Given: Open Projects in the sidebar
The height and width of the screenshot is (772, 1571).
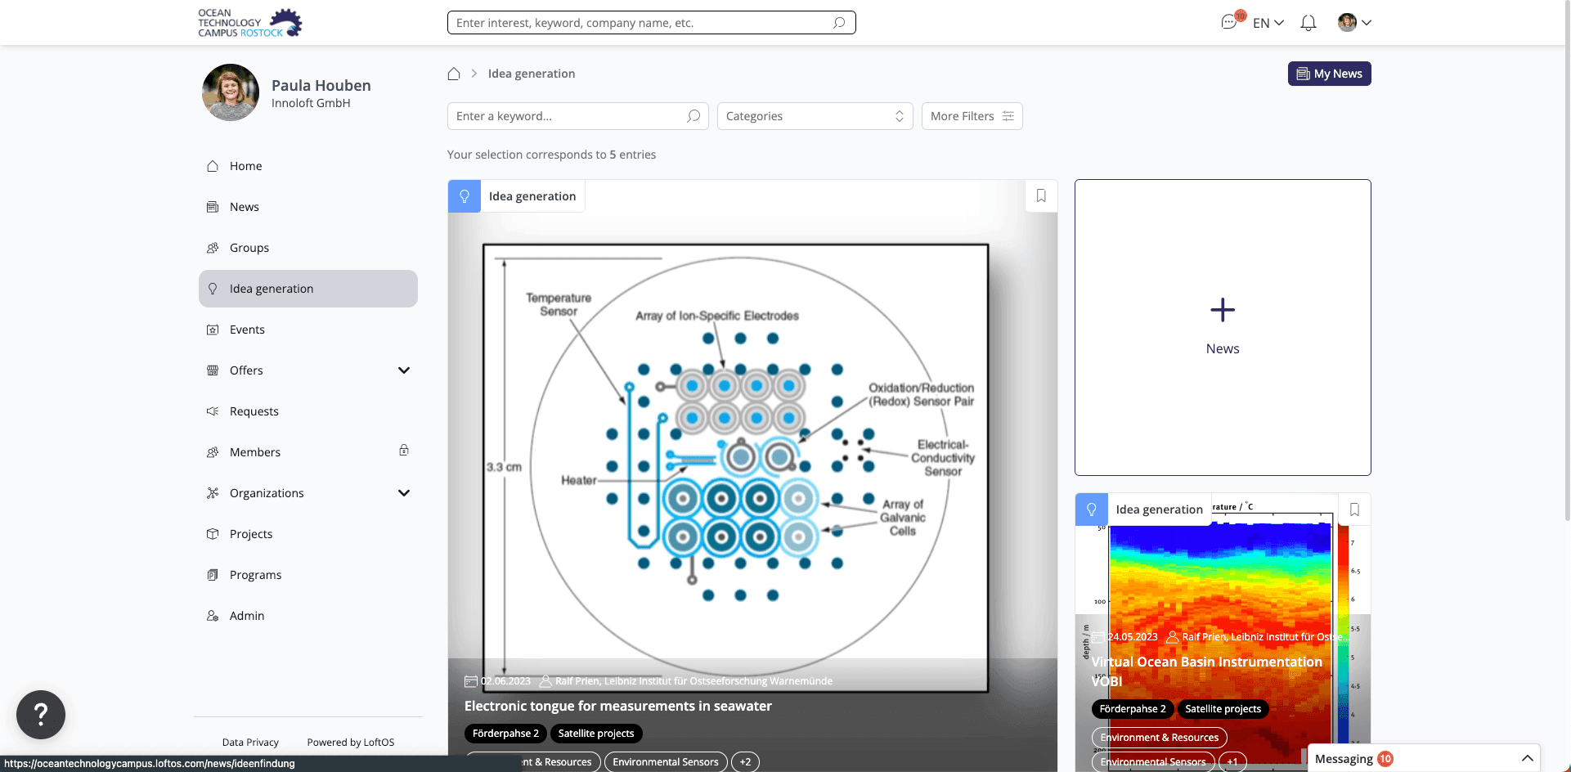Looking at the screenshot, I should [308, 534].
